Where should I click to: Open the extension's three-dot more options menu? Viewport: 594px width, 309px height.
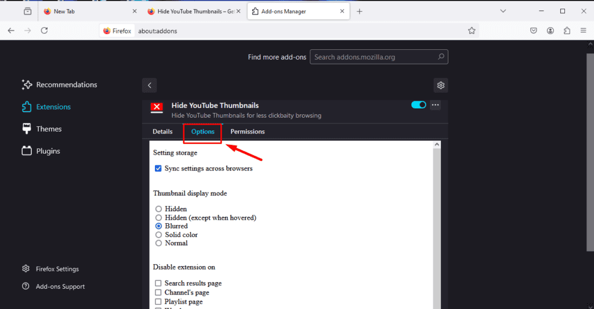click(435, 105)
